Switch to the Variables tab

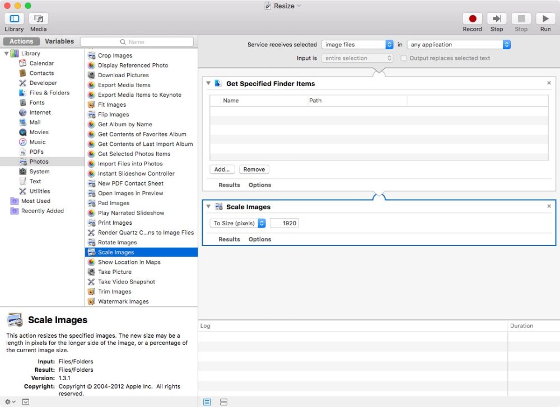pyautogui.click(x=59, y=41)
